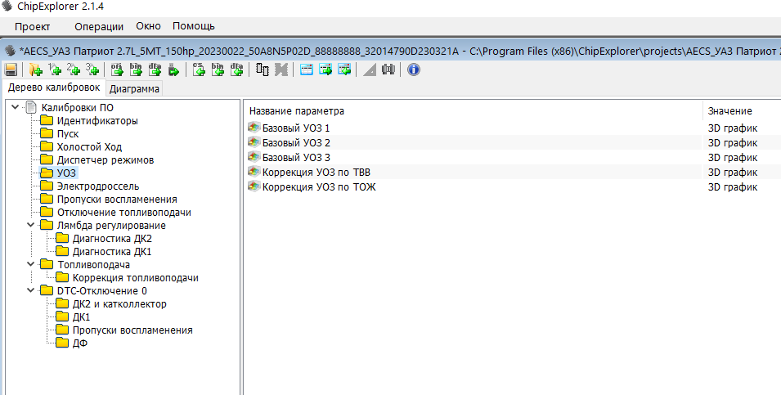Click the compare files icon in toolbar
Viewport: 781px width, 395px height.
262,70
